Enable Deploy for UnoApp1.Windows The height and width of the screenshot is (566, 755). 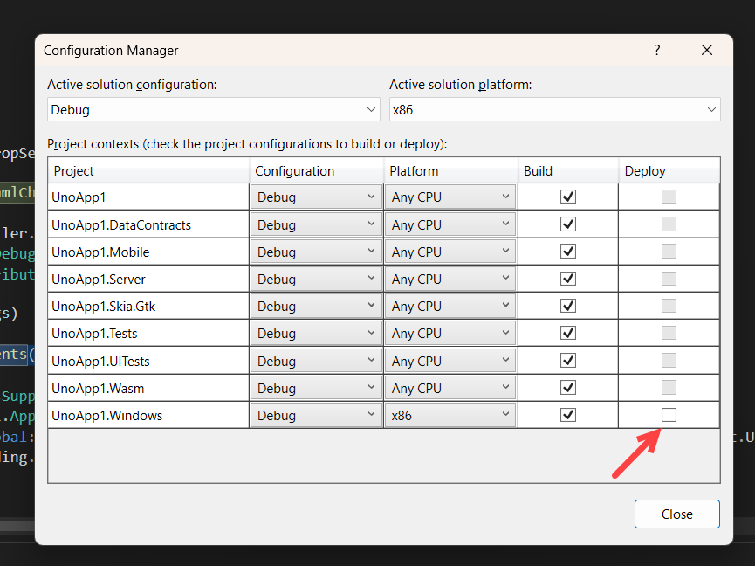(669, 414)
